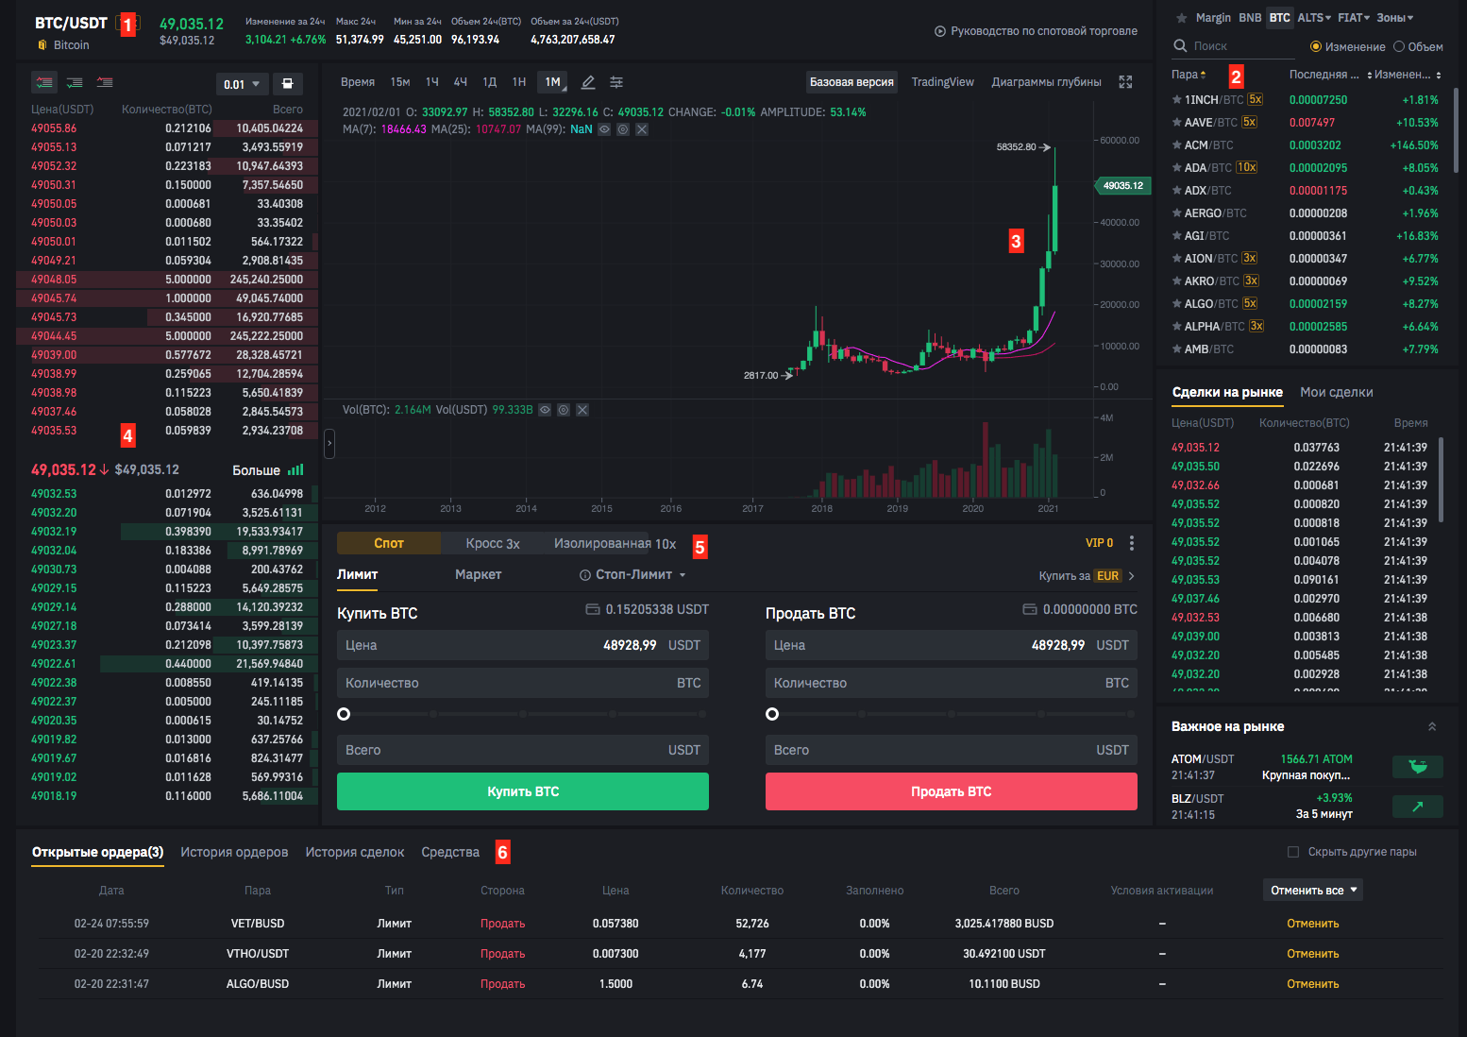Click the market trades list scrollbar

point(1441,479)
